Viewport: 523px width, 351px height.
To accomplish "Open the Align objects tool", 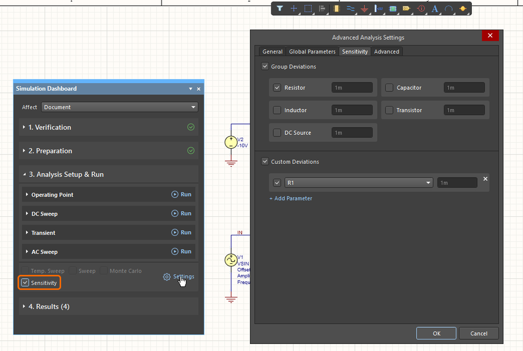I will point(322,9).
